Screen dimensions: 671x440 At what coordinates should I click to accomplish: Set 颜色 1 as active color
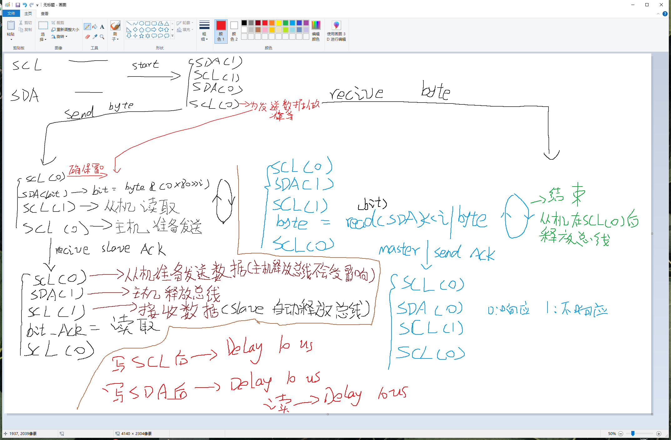(x=221, y=31)
